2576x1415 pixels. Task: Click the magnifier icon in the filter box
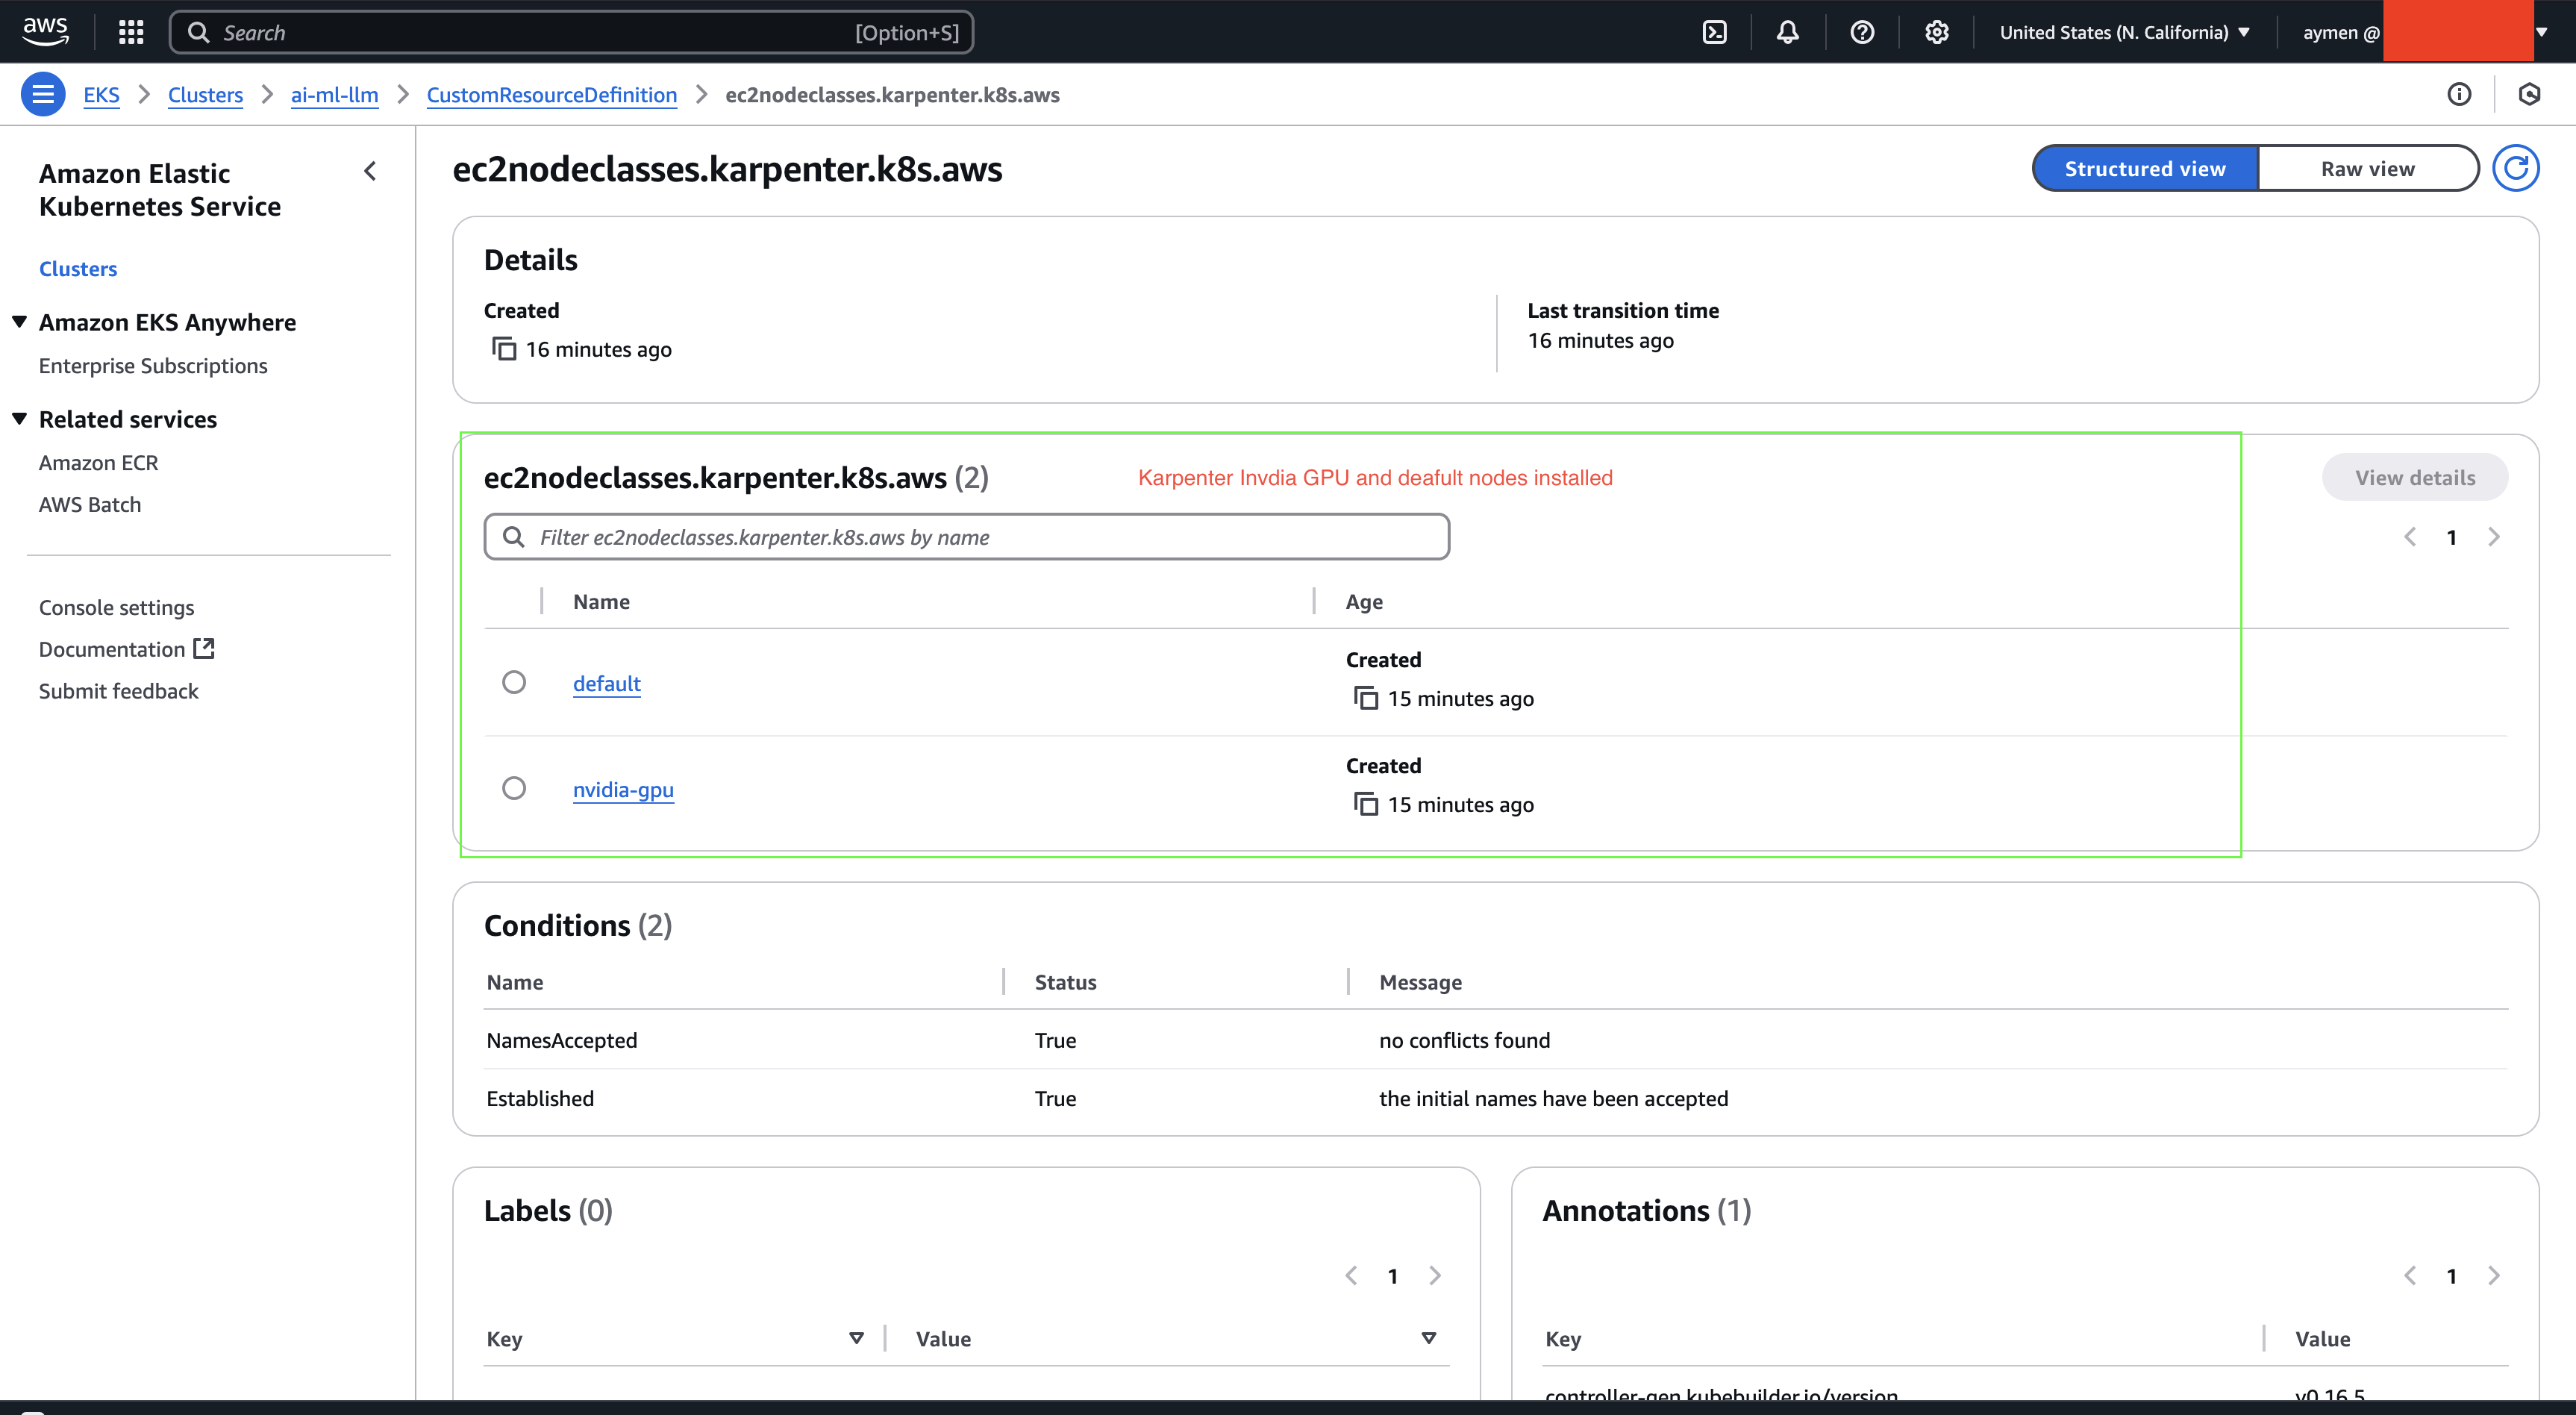514,537
